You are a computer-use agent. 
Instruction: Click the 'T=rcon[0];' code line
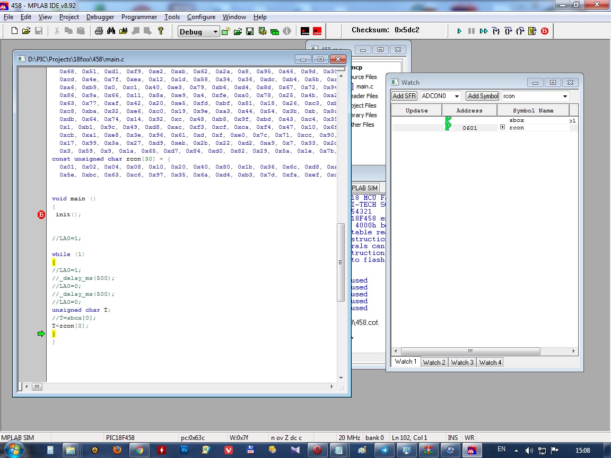[x=70, y=326]
